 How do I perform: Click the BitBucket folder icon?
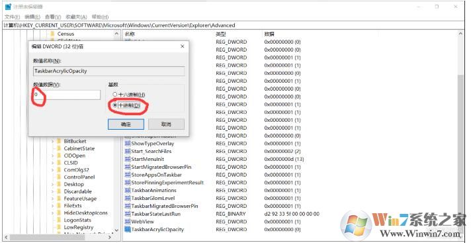point(59,141)
